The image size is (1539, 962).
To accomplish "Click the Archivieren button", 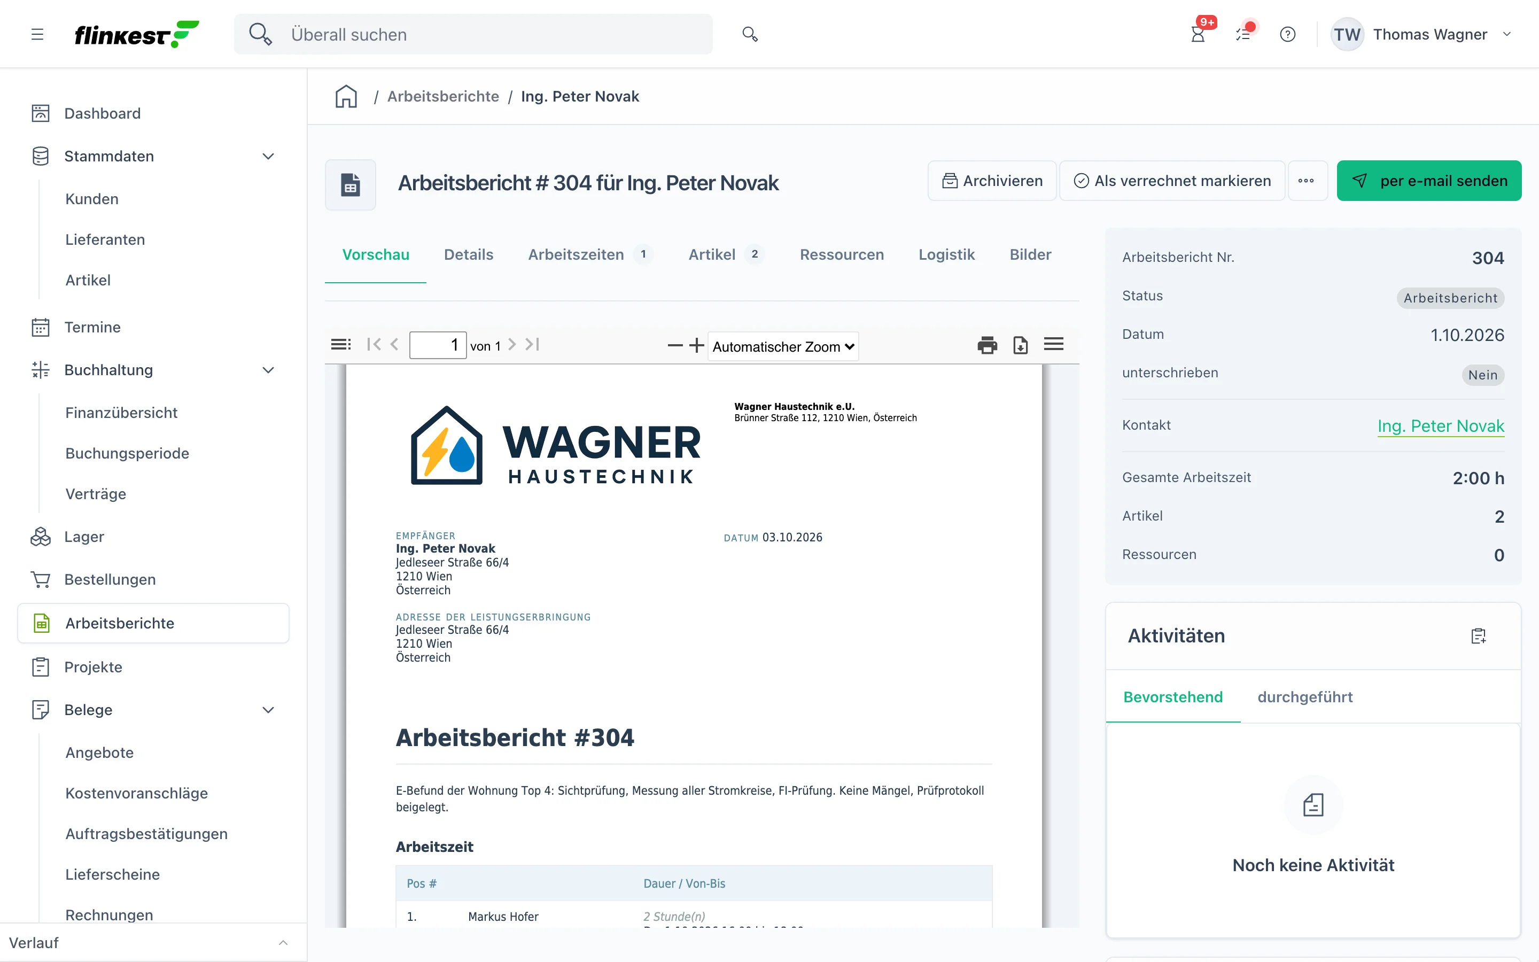I will [992, 181].
